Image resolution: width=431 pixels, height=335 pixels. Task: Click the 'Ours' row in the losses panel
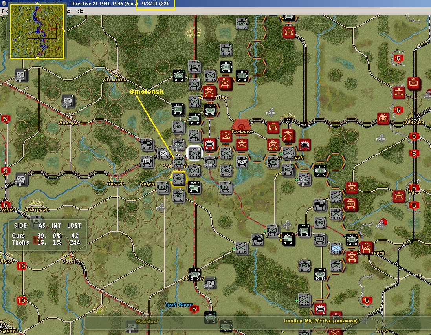[x=46, y=236]
